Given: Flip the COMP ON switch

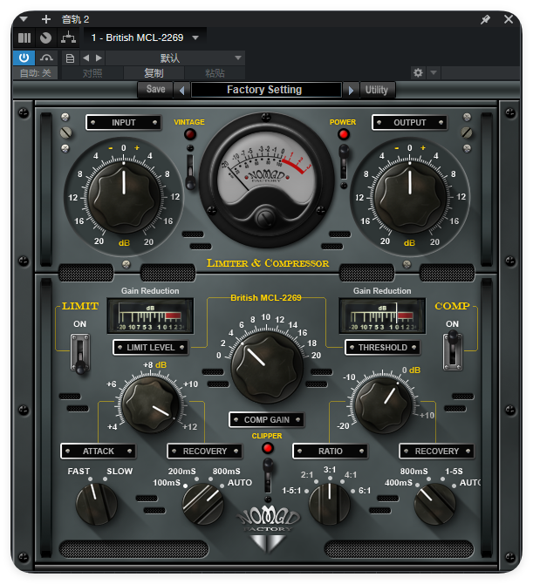Looking at the screenshot, I should coord(452,351).
